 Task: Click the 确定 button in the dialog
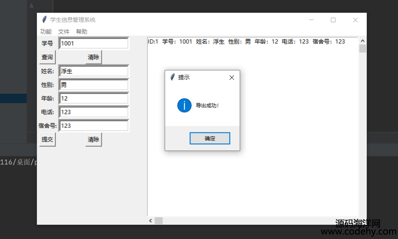point(210,139)
